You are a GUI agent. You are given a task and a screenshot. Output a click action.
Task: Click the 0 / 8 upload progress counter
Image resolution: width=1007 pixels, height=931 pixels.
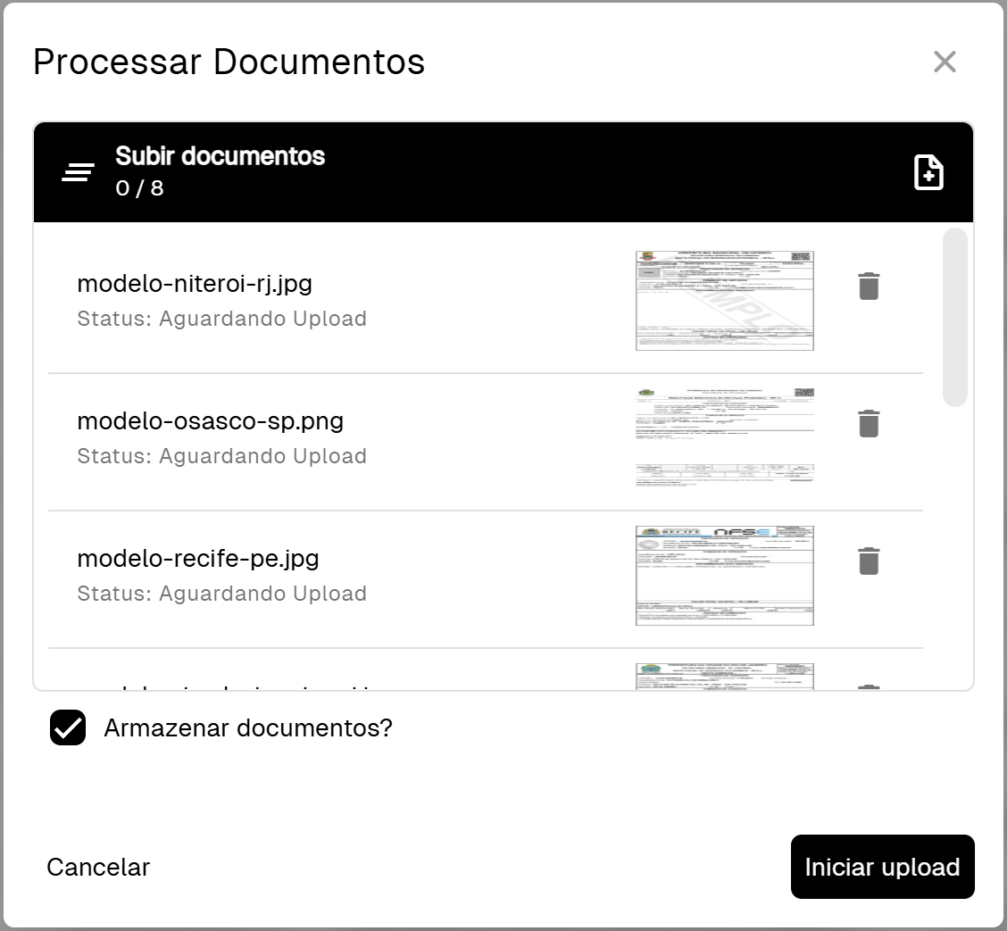[x=139, y=188]
